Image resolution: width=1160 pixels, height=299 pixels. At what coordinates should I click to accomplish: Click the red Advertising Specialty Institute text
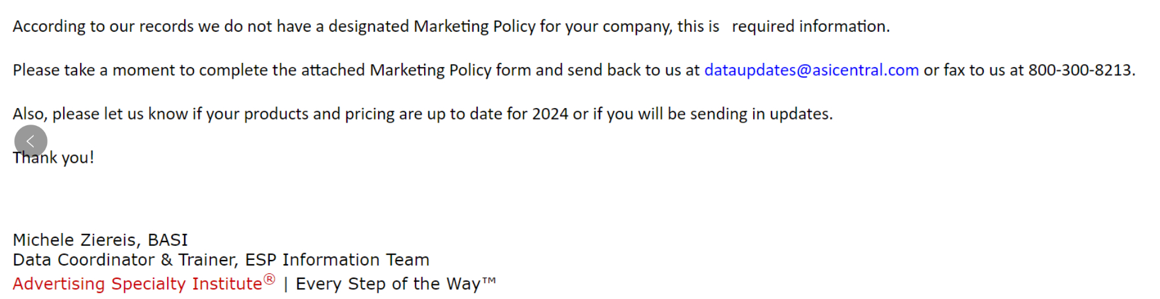138,284
